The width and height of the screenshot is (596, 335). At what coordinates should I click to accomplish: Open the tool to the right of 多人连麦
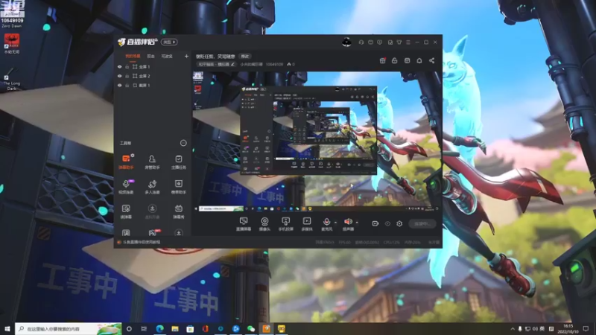(x=178, y=187)
